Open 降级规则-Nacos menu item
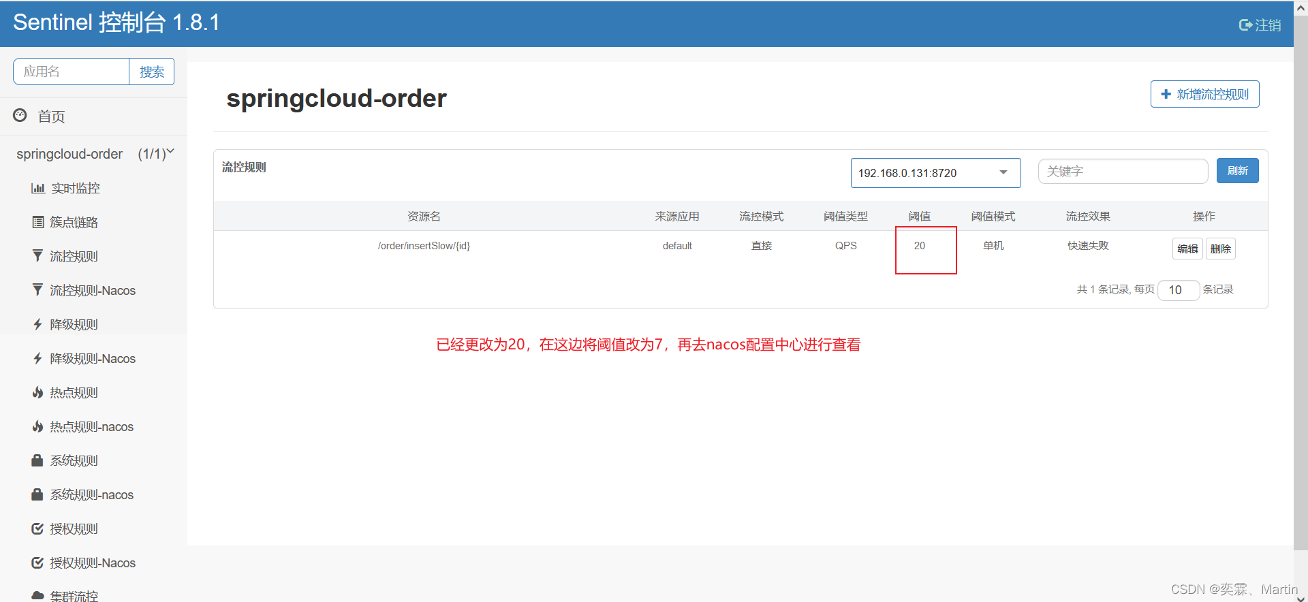Screen dimensions: 1308x602 pos(93,359)
